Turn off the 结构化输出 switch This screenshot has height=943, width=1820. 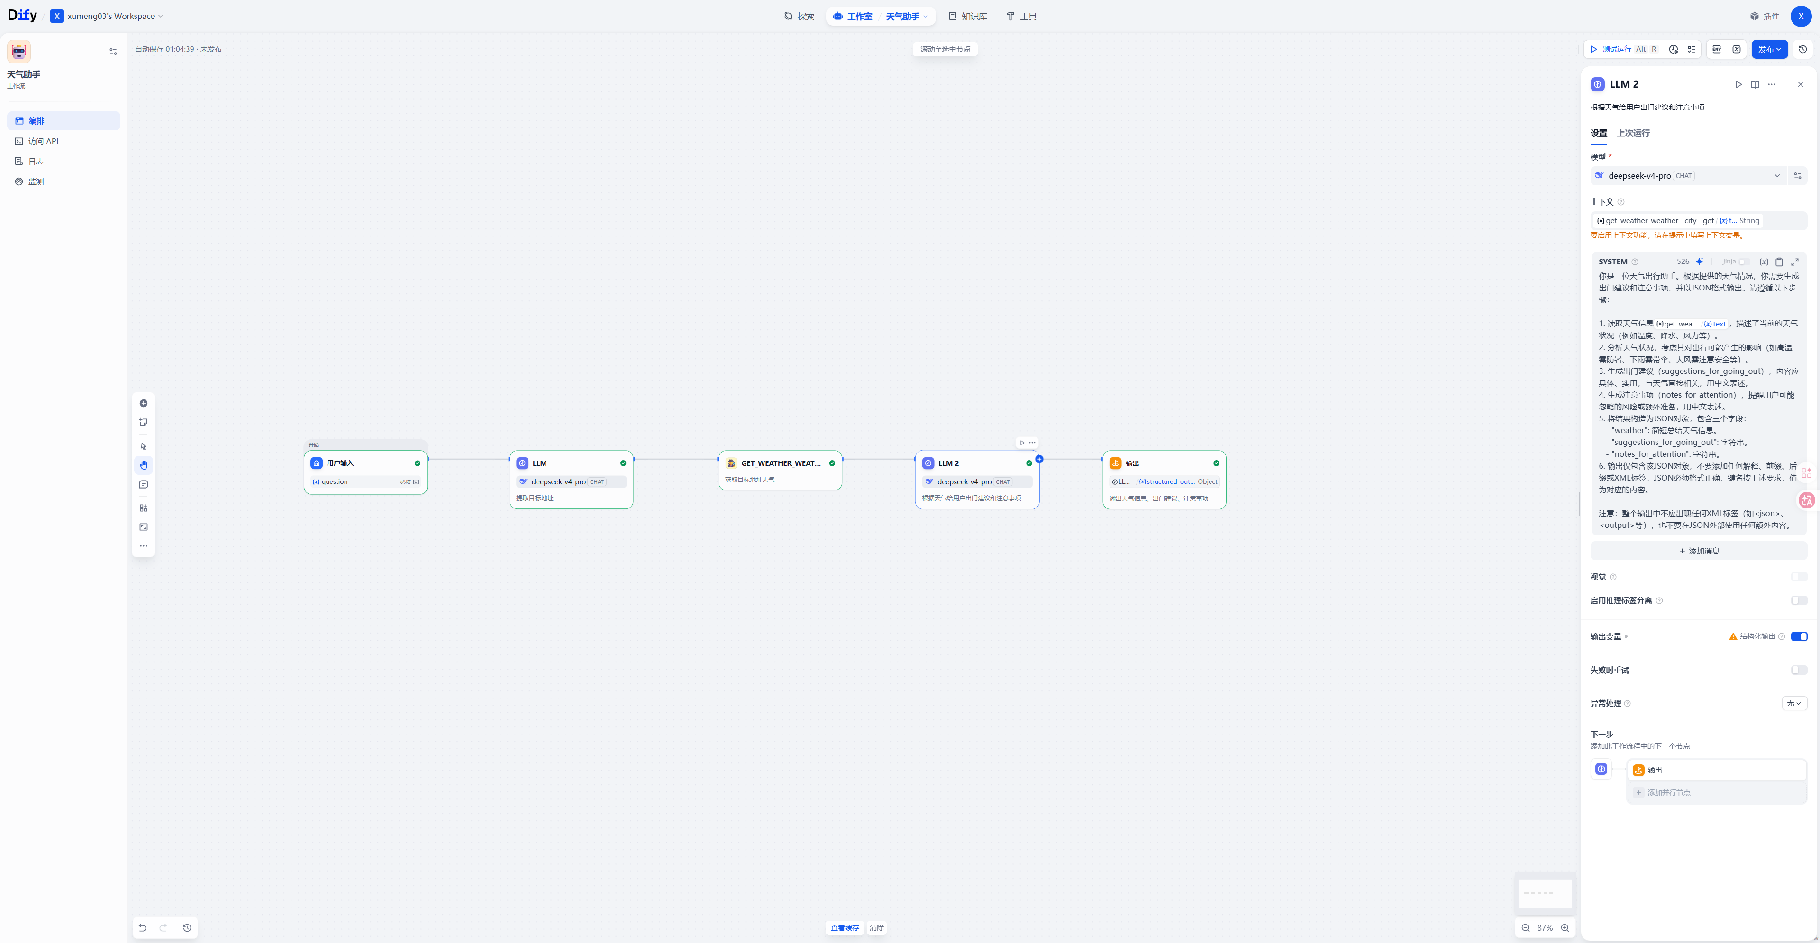pos(1799,636)
